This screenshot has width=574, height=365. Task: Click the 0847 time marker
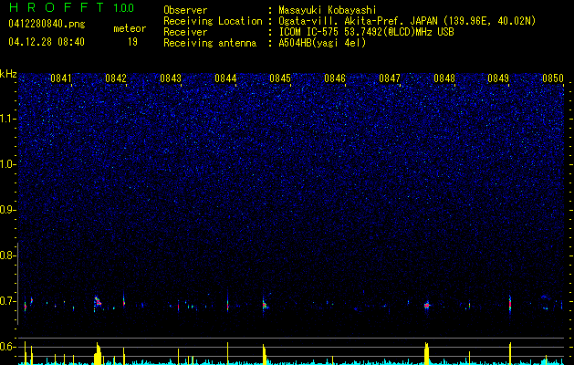(390, 78)
